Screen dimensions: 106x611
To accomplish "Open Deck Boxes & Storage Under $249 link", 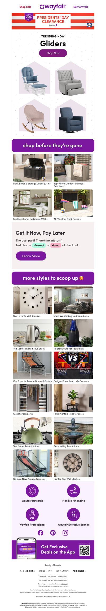I will (x=32, y=183).
